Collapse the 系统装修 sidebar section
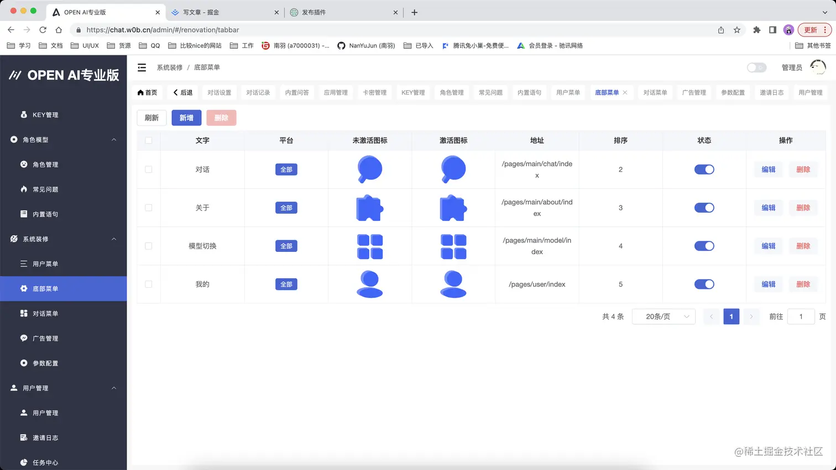 click(113, 239)
